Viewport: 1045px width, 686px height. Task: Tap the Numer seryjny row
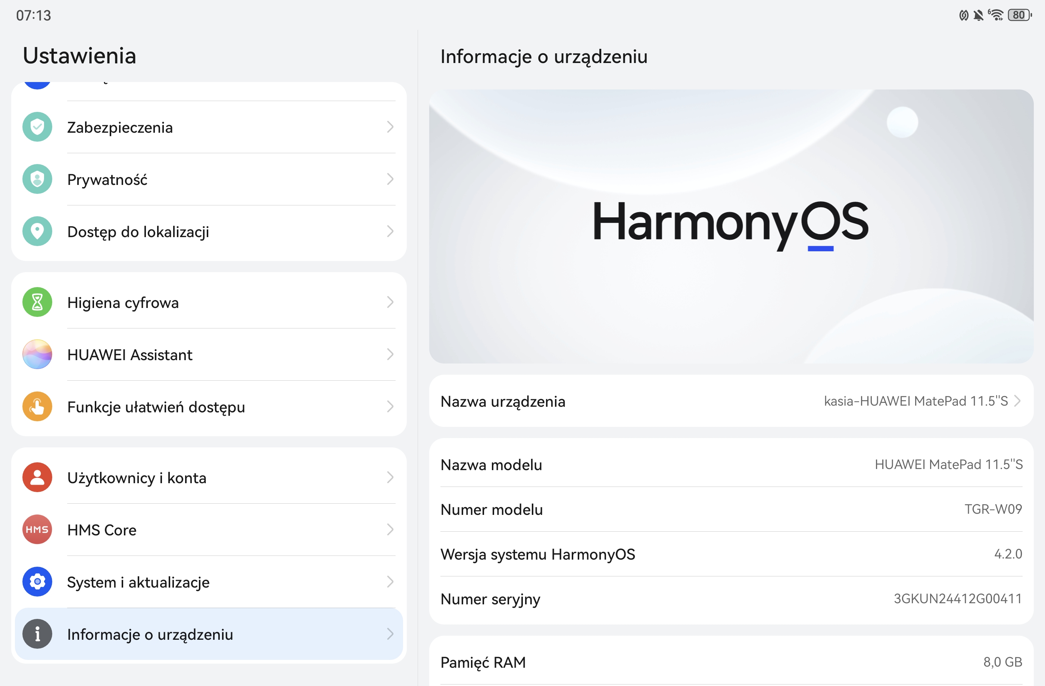pyautogui.click(x=731, y=599)
